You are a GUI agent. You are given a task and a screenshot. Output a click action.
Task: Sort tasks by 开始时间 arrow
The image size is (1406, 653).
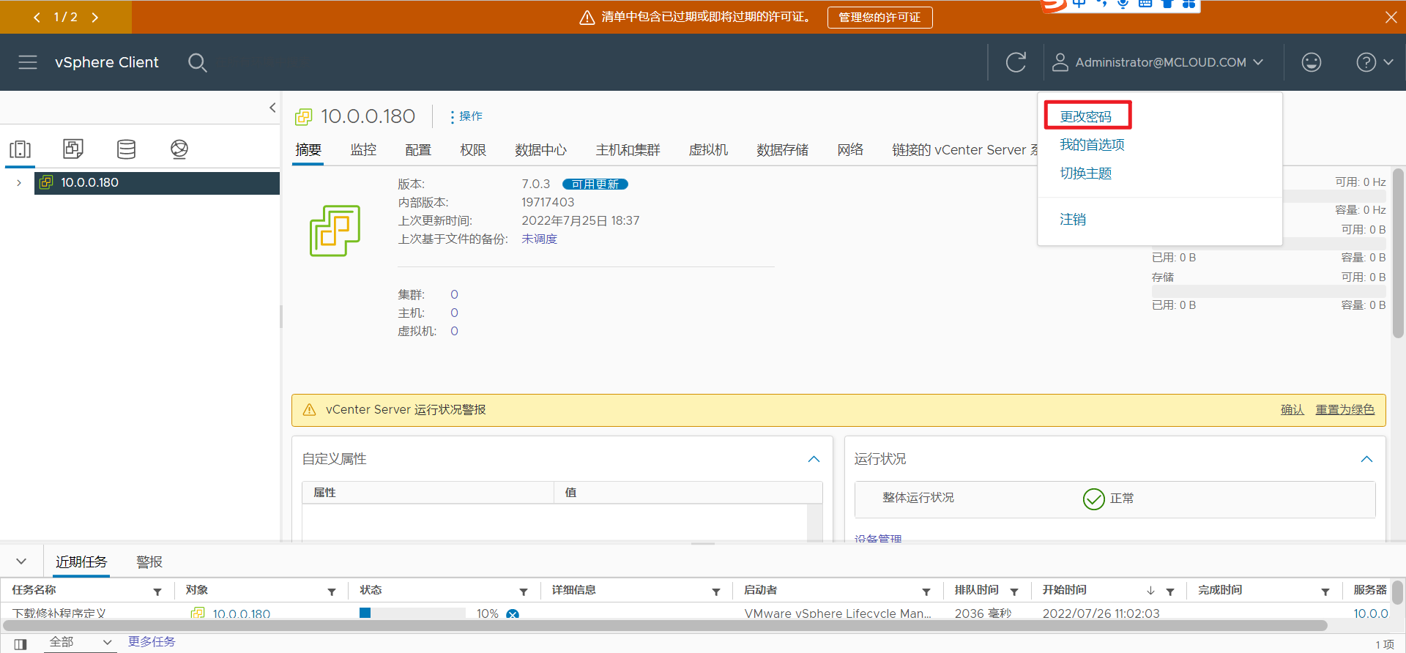point(1151,591)
